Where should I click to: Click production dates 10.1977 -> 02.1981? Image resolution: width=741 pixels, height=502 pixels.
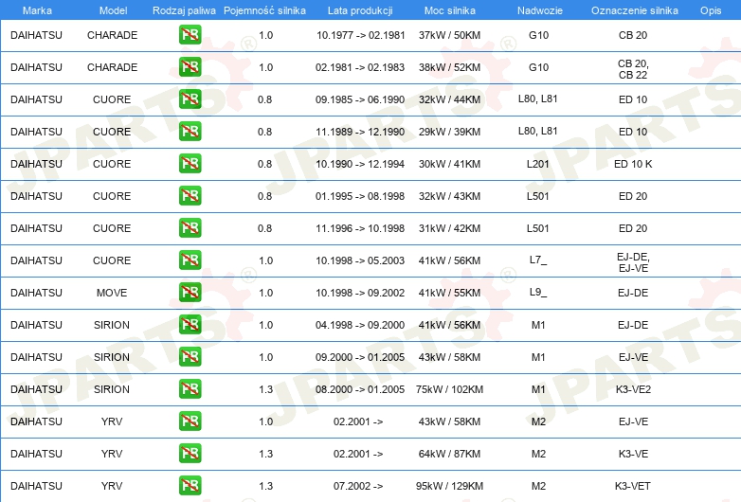tap(361, 35)
